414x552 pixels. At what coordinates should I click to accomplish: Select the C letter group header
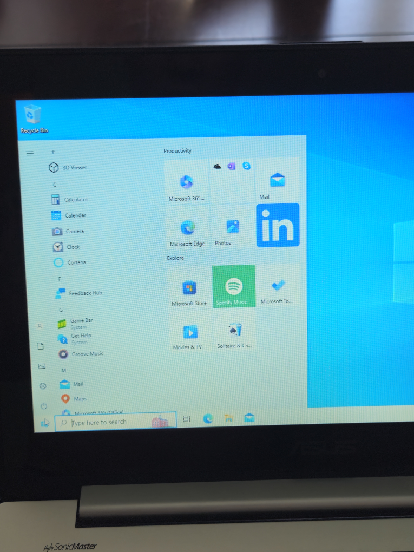pyautogui.click(x=55, y=185)
